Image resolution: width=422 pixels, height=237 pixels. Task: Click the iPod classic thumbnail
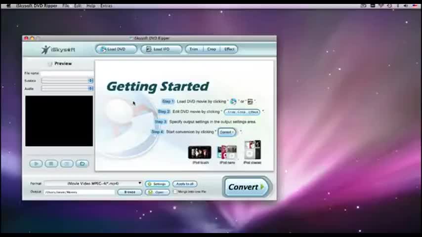(x=253, y=150)
